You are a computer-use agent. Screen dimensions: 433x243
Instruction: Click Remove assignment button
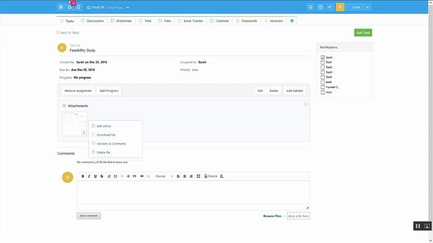tap(78, 90)
